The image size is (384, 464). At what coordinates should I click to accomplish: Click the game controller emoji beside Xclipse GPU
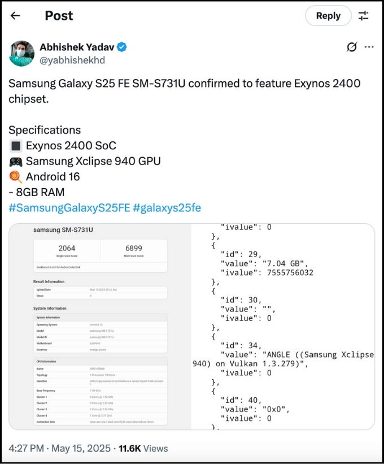(x=16, y=162)
